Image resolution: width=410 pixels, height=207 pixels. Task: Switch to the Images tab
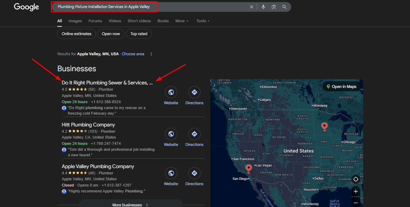coord(75,21)
